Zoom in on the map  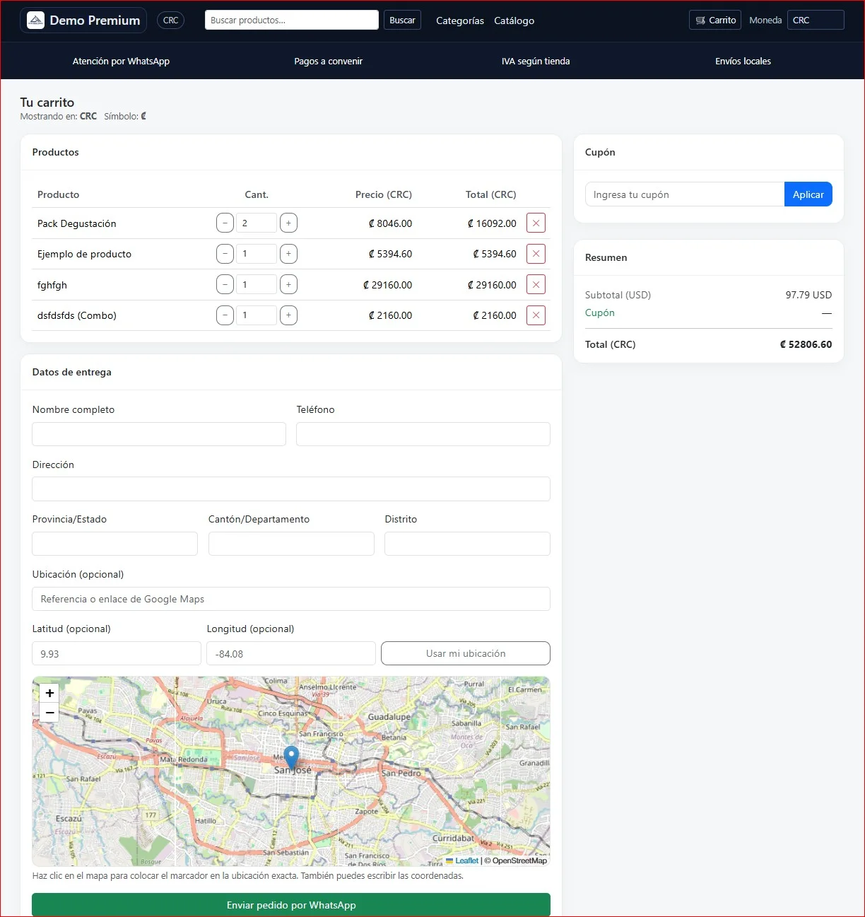point(49,694)
